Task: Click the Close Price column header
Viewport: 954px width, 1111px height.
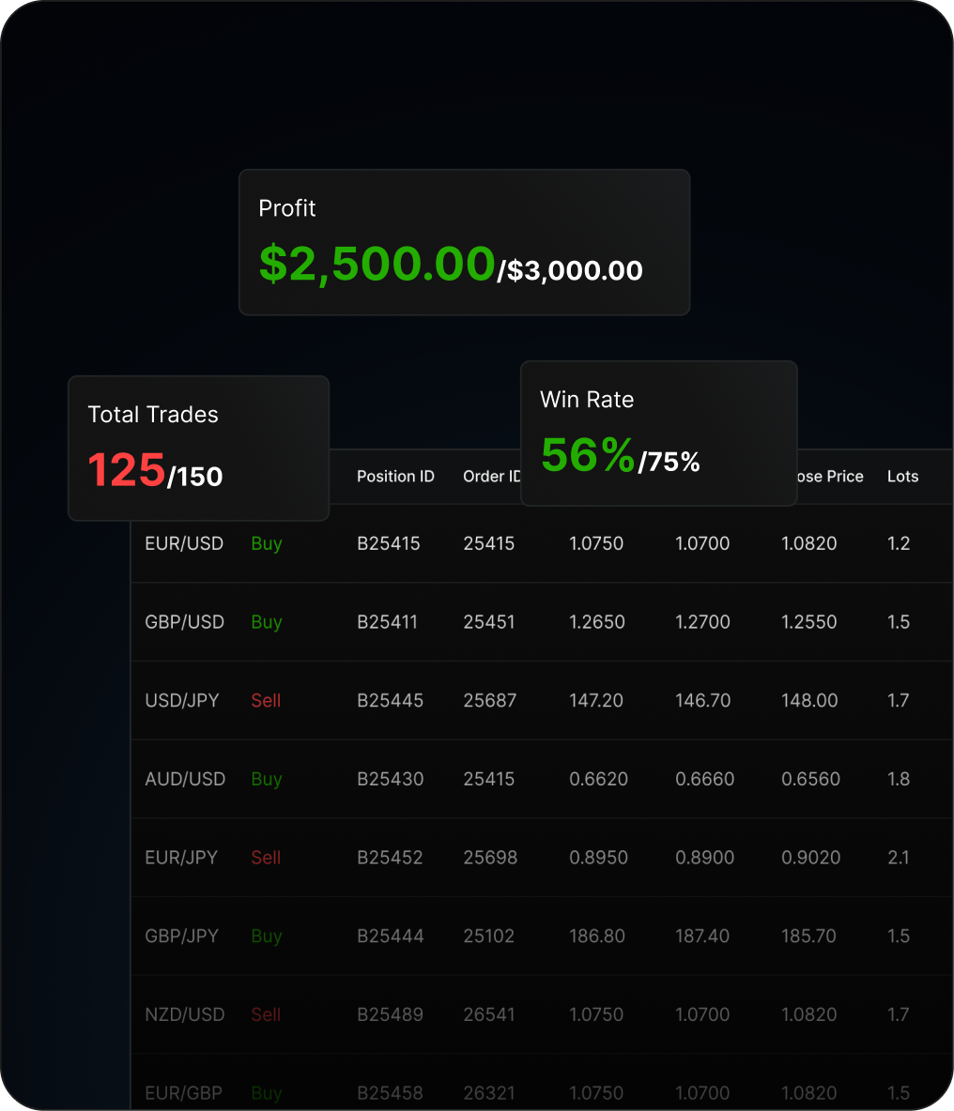Action: 827,477
